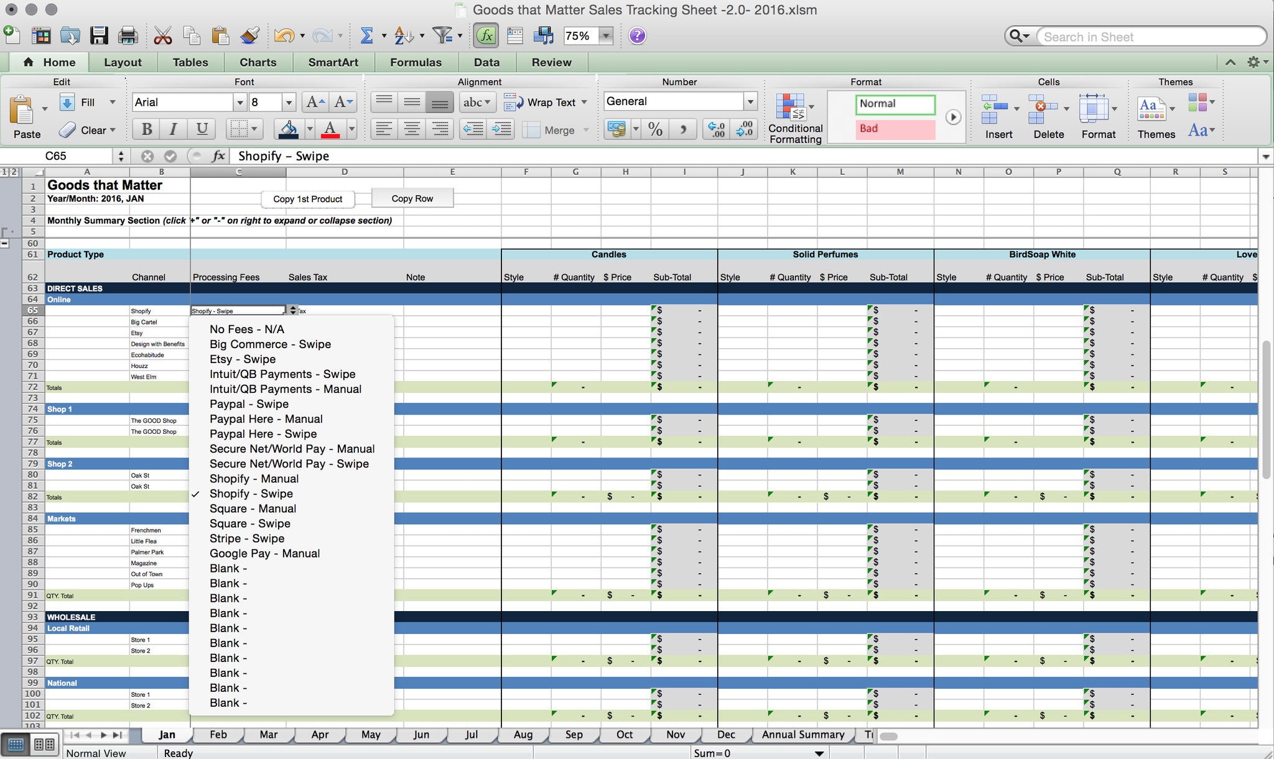Apply the Bad cell style

pyautogui.click(x=895, y=129)
